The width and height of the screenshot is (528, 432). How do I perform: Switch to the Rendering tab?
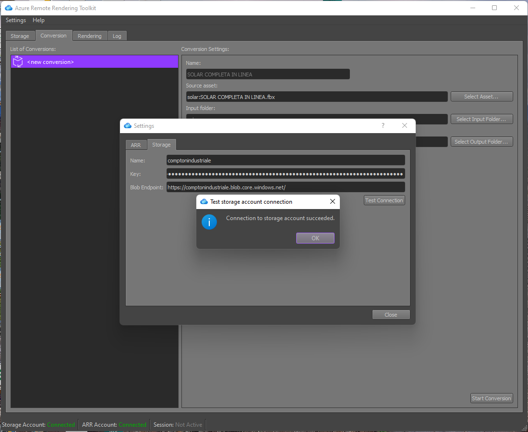(x=90, y=36)
